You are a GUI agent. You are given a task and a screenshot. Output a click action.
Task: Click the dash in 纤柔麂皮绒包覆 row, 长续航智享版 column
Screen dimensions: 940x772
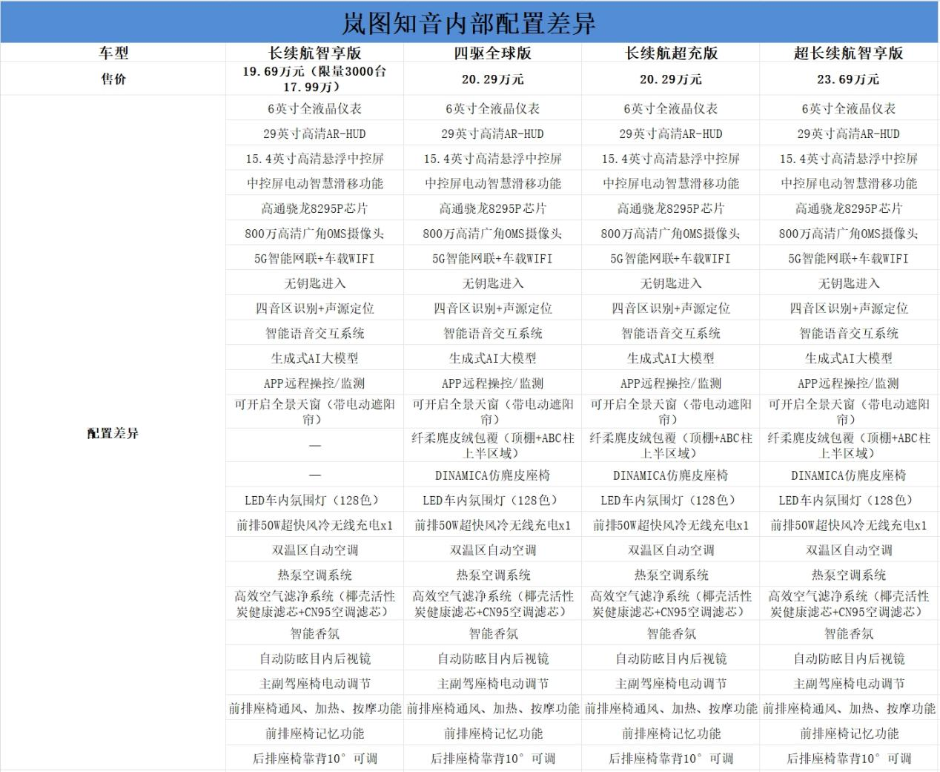coord(314,446)
